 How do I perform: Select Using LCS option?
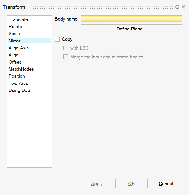pyautogui.click(x=20, y=90)
